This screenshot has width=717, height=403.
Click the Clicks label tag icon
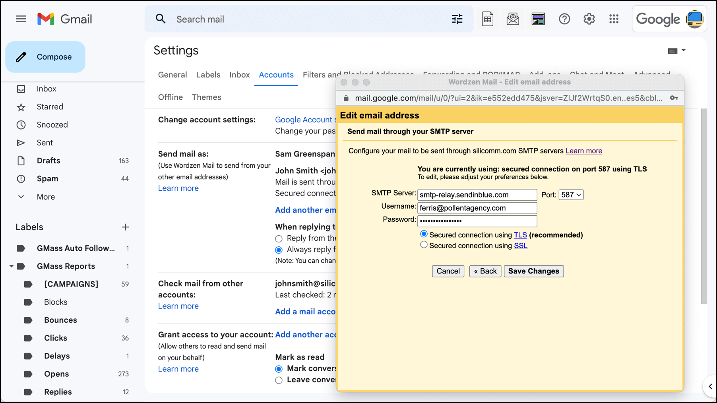(28, 338)
